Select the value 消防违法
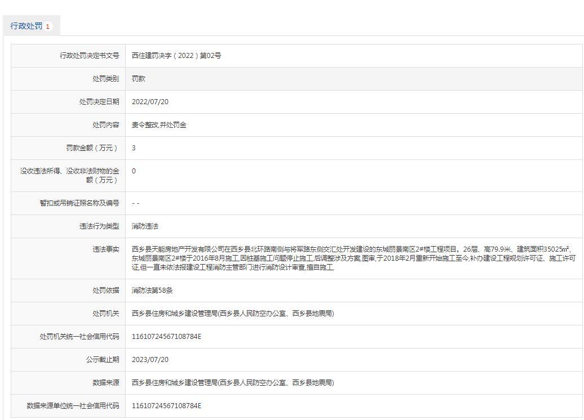The height and width of the screenshot is (420, 584). 145,226
